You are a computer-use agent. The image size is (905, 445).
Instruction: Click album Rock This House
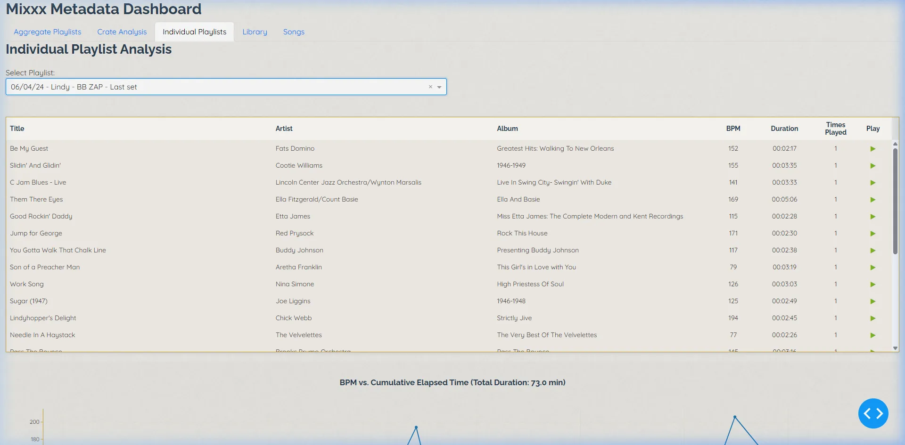[522, 233]
